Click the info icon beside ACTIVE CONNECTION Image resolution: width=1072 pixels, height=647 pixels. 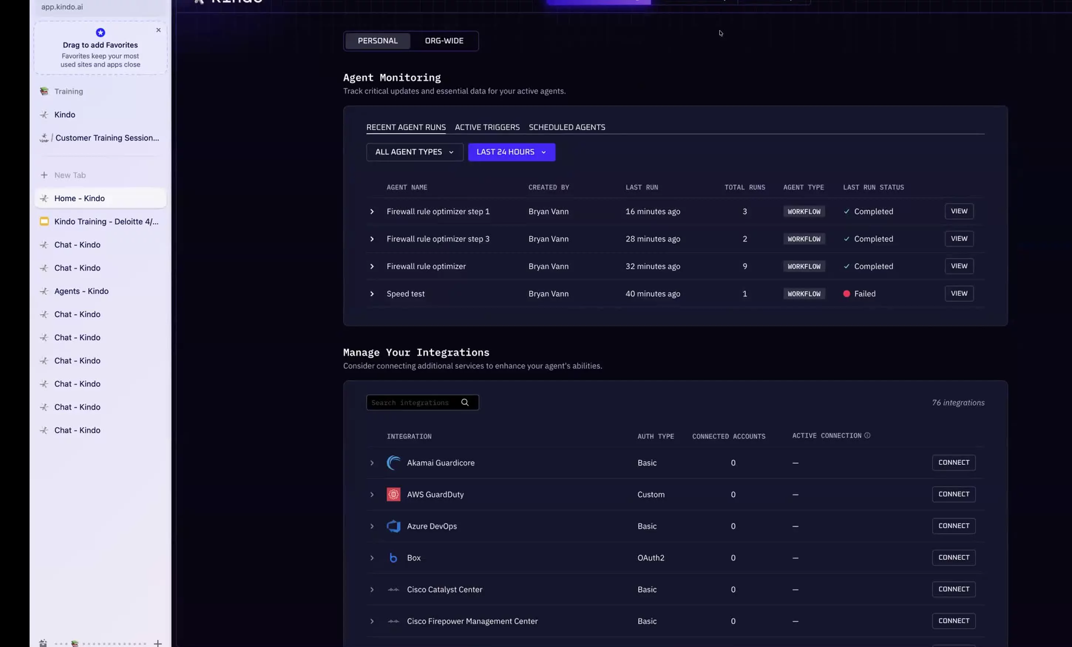tap(868, 435)
